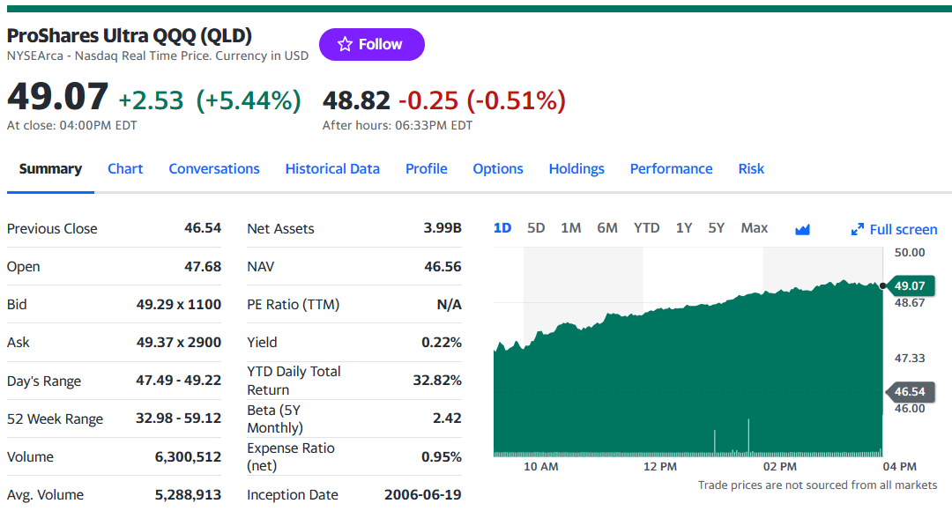The image size is (952, 511).
Task: Click inside the green intraday price chart
Action: tap(688, 376)
